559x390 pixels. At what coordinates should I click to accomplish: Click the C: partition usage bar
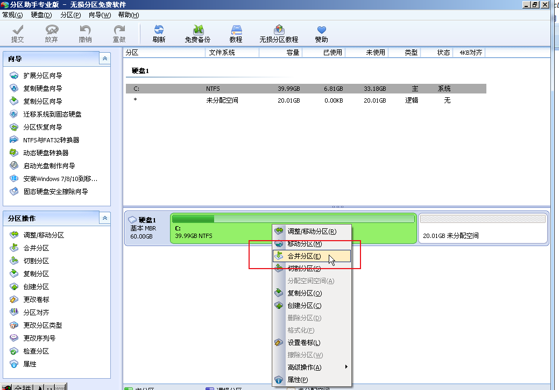pyautogui.click(x=293, y=219)
